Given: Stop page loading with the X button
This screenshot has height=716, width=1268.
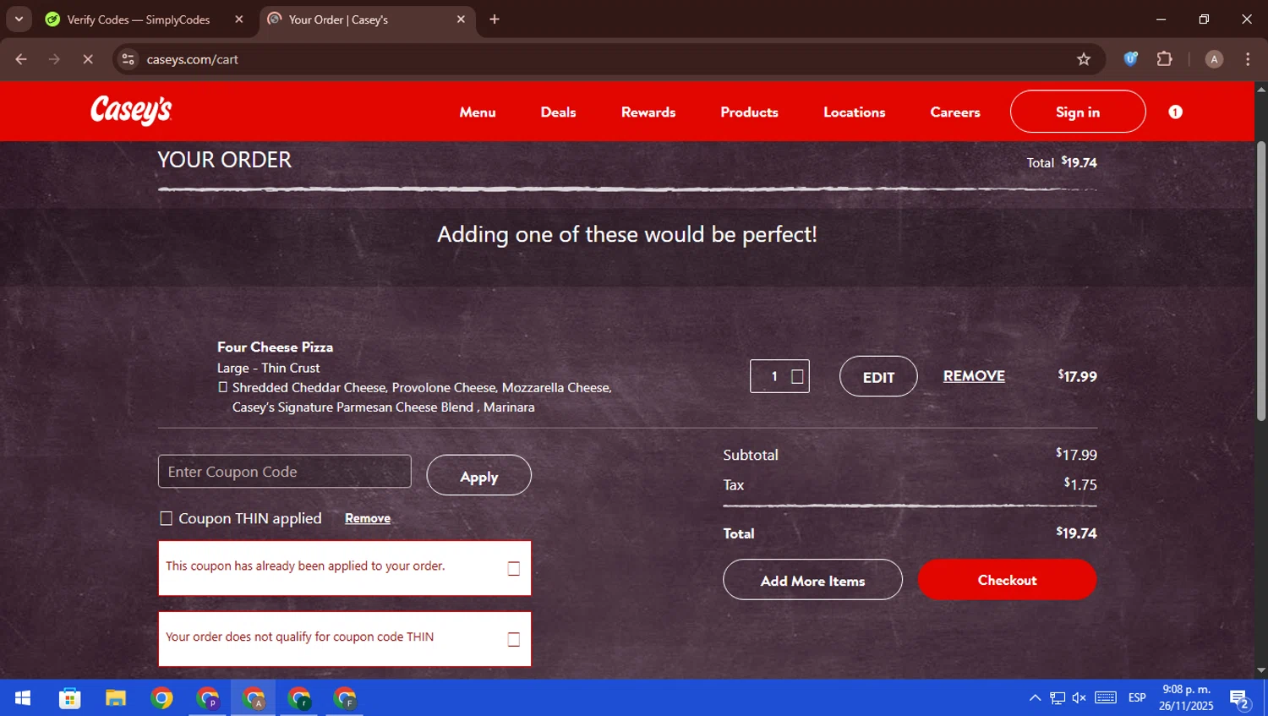Looking at the screenshot, I should point(88,59).
